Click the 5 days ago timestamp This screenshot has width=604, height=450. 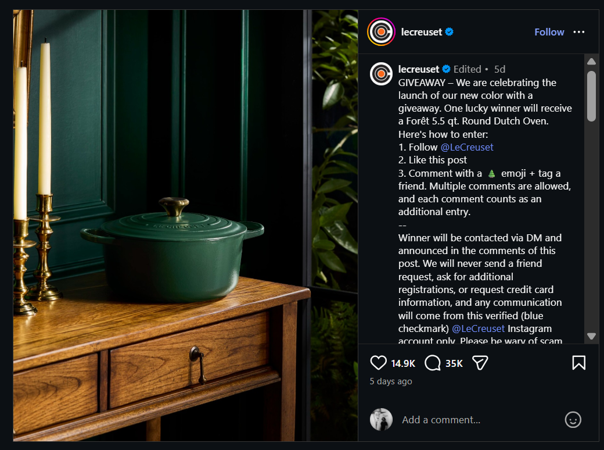coord(390,381)
